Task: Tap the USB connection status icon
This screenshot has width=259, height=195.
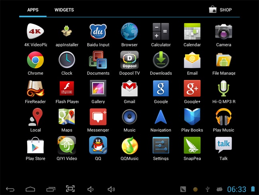Action: (x=208, y=189)
